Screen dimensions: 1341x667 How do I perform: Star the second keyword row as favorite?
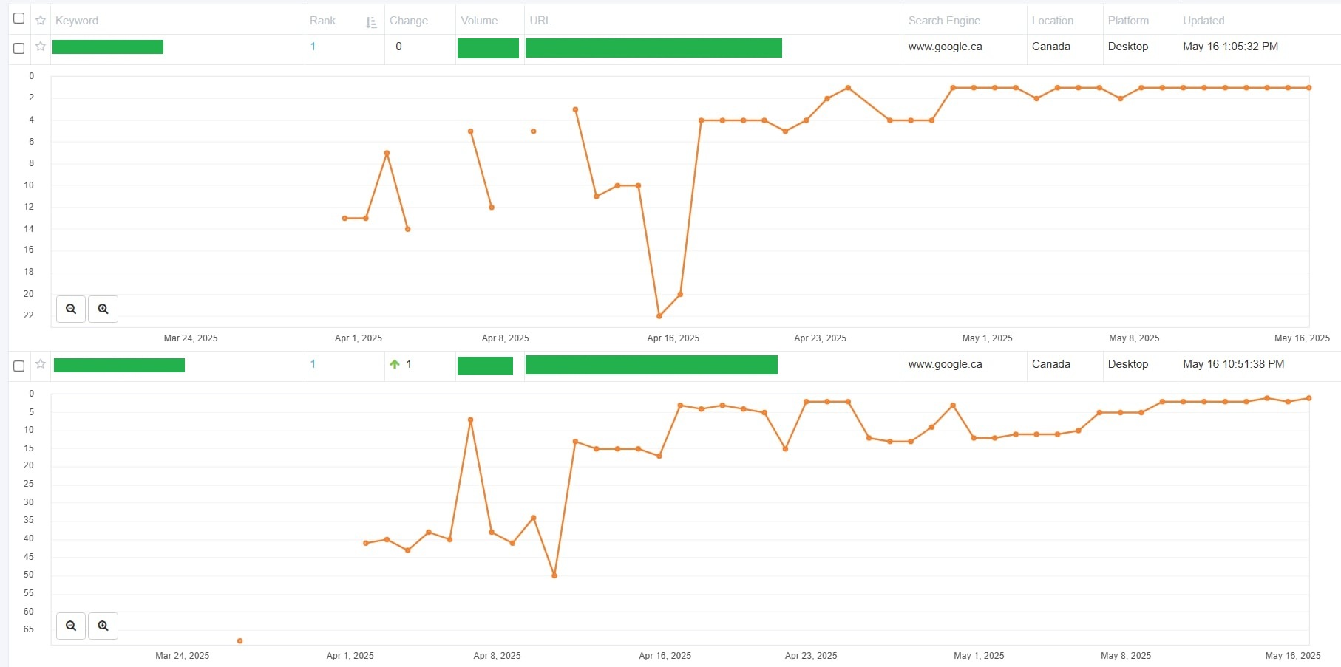(x=41, y=364)
